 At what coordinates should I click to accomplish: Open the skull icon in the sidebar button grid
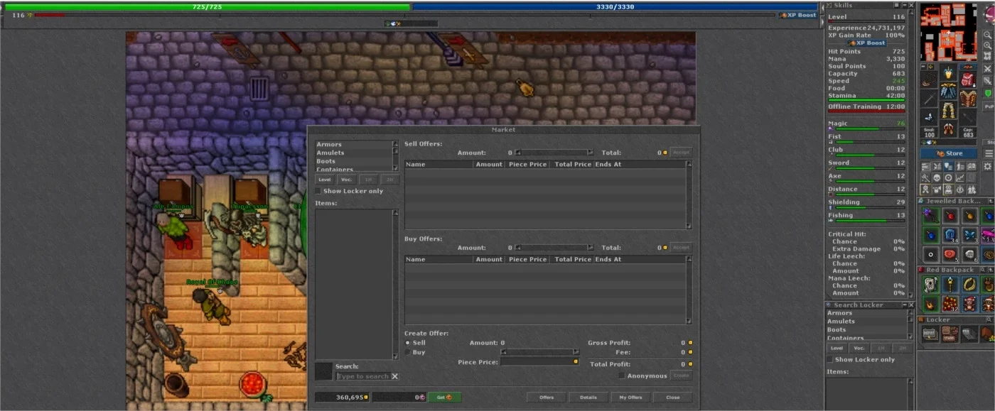[937, 177]
